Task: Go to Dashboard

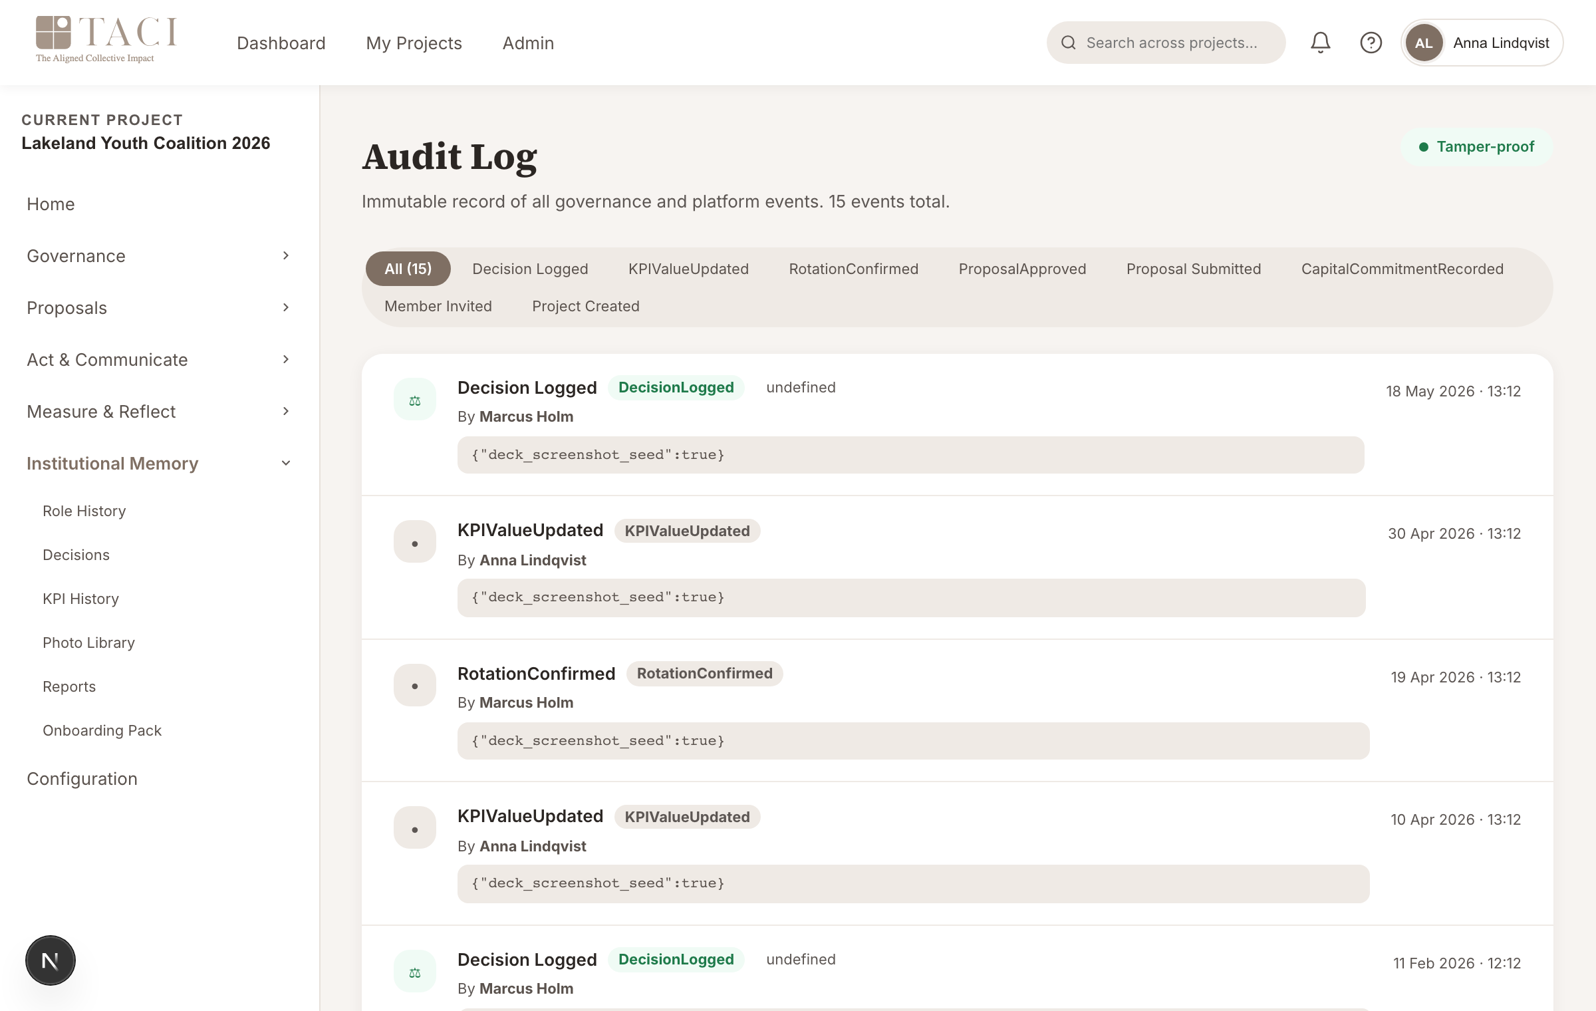Action: click(281, 43)
